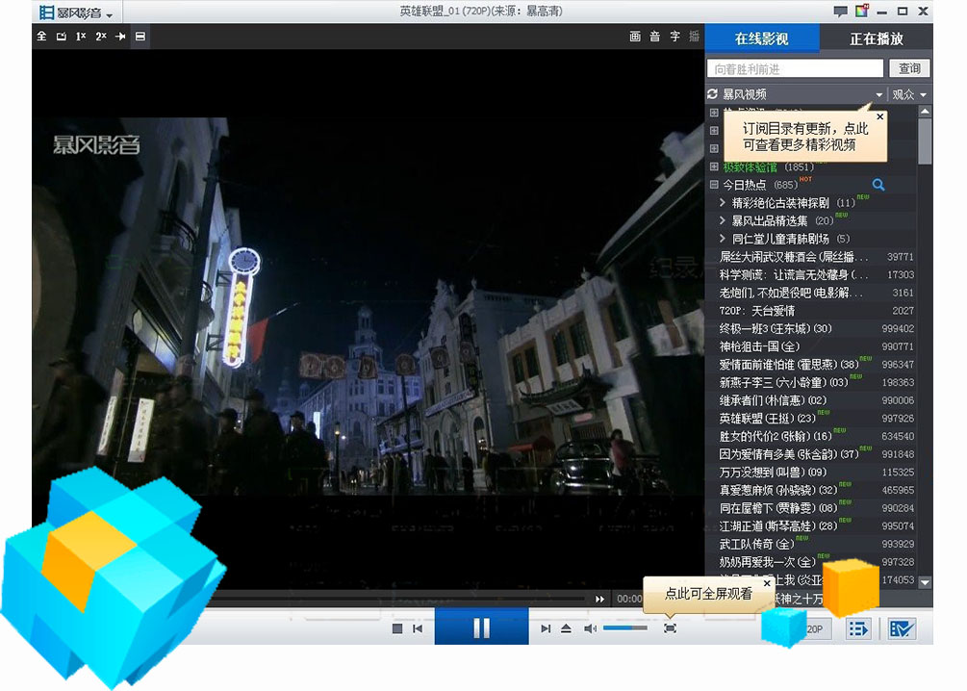Switch to the 正在播放 tab
967x691 pixels.
coord(876,38)
